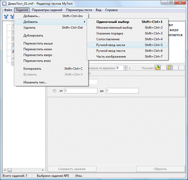
Task: Add a Часть изображения task
Action: click(128, 56)
